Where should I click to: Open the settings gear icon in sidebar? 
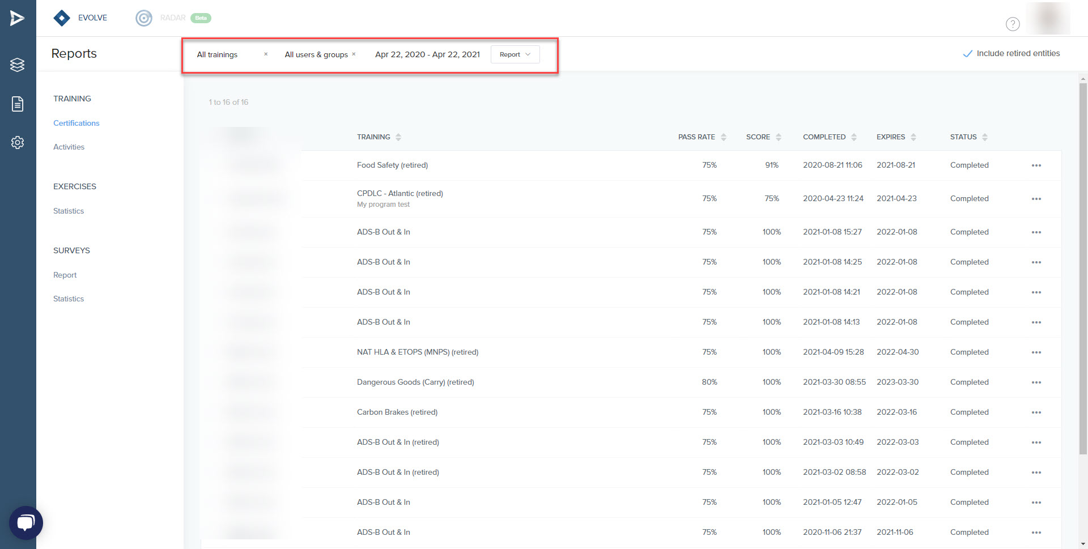tap(18, 143)
